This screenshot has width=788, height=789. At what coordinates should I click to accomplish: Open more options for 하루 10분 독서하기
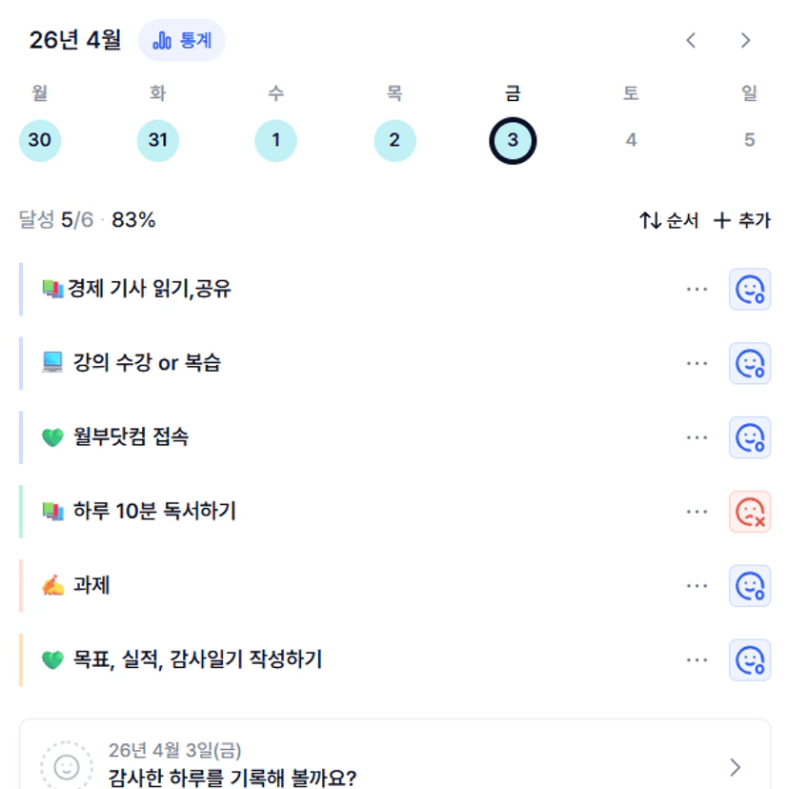697,512
